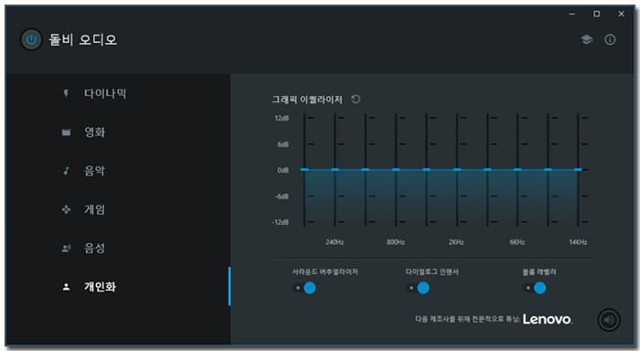Screen dimensions: 640x351
Task: Click the 2KHz equalizer slider handle
Action: coord(457,169)
